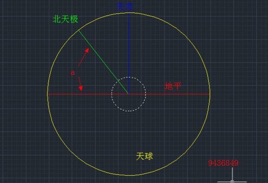Select the green line to the north celestial pole

(x=104, y=62)
